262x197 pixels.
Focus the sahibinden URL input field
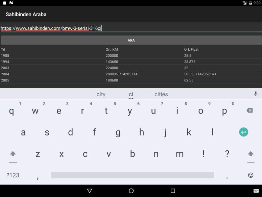pos(131,28)
